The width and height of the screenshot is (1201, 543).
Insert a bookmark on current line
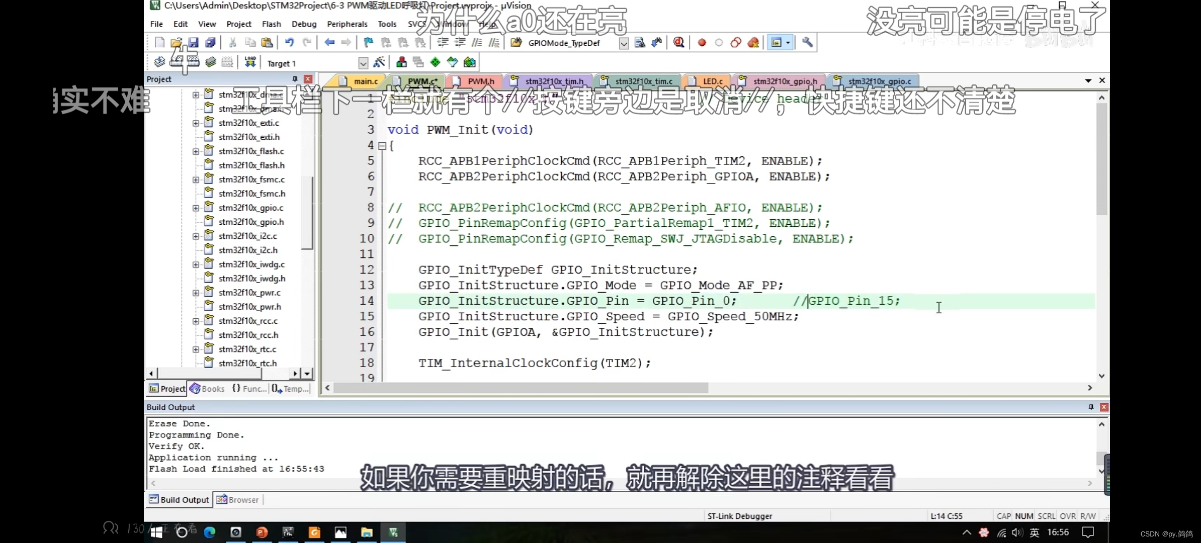pos(368,43)
